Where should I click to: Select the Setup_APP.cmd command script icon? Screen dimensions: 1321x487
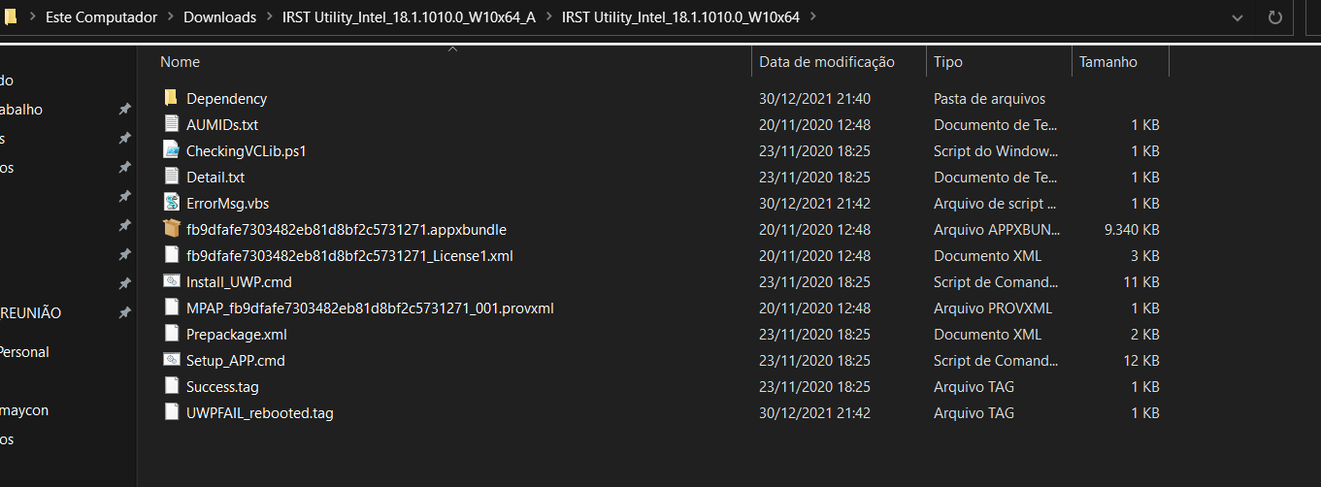click(x=171, y=360)
